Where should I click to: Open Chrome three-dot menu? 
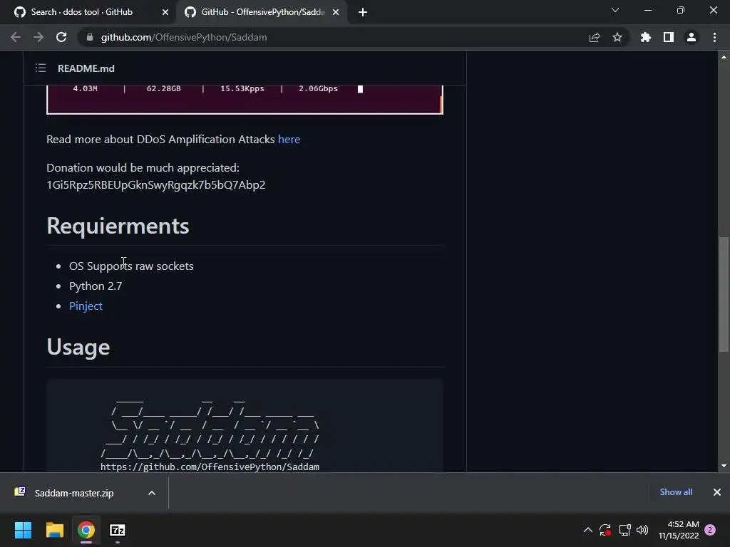click(x=714, y=37)
